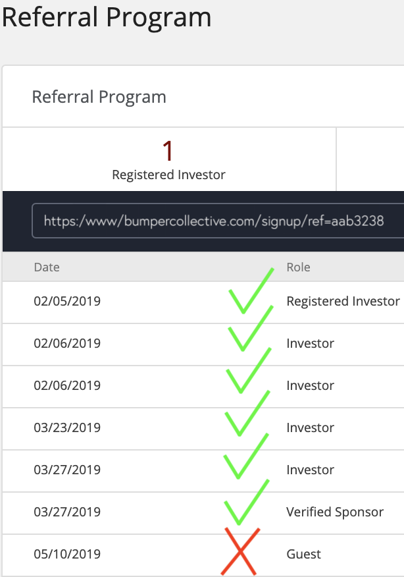Click green checkmark next to first 02/06/2019 Investor
Screen dimensions: 404x577
tap(251, 328)
